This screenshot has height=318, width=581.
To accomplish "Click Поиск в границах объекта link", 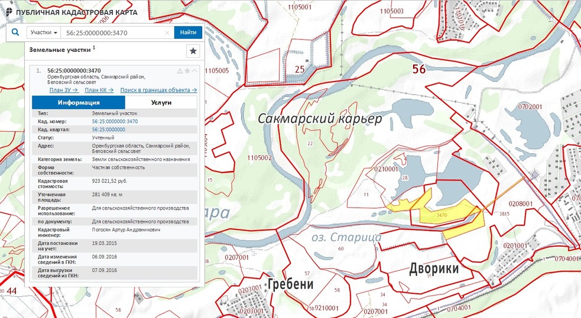I will click(x=158, y=90).
